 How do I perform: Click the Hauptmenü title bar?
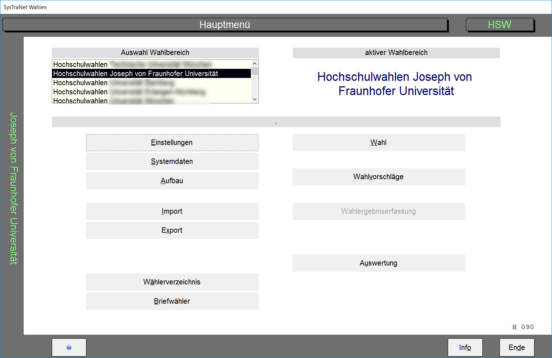click(225, 25)
